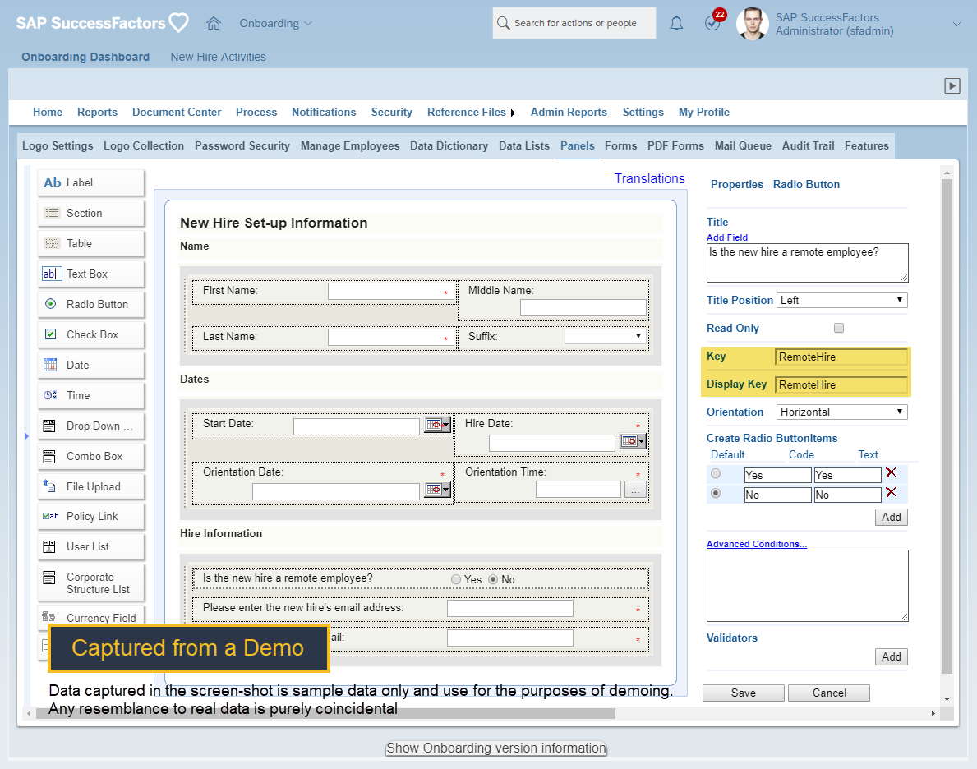Save the radio button properties
The width and height of the screenshot is (977, 769).
pyautogui.click(x=744, y=693)
